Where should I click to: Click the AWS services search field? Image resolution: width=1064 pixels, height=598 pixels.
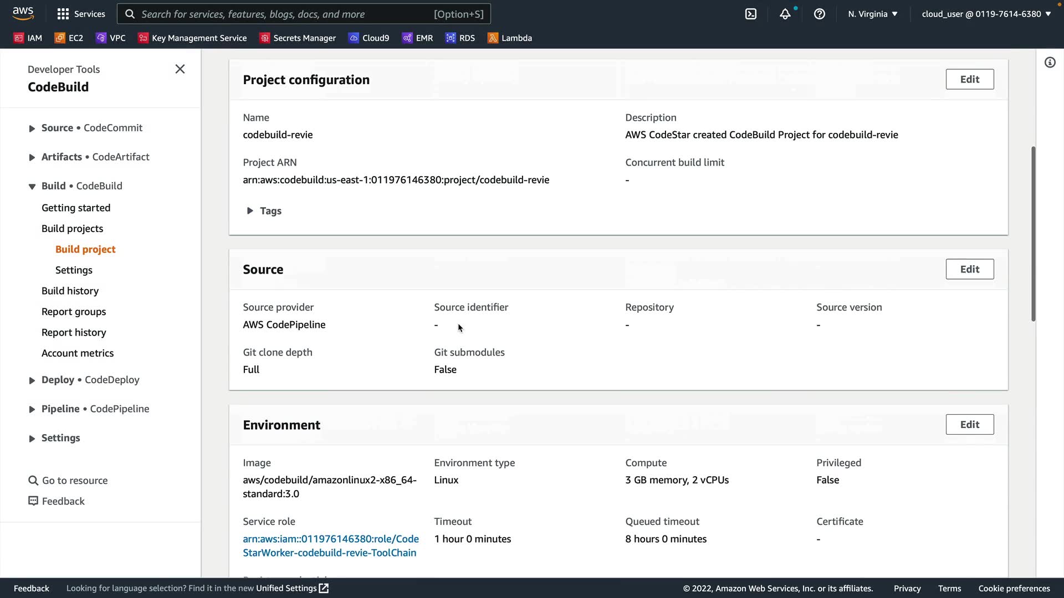[304, 14]
